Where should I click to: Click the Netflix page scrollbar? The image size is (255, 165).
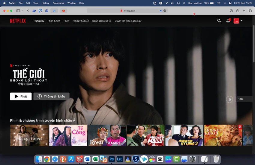point(254,44)
